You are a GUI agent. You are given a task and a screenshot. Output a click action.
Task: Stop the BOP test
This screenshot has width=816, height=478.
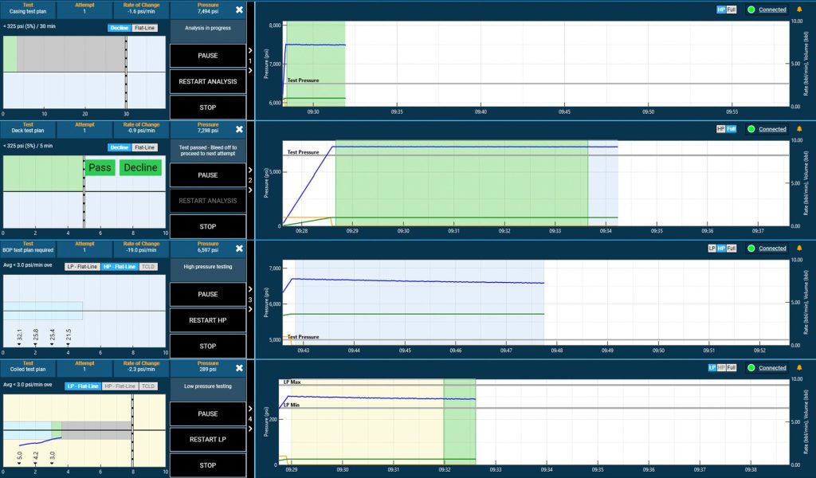pos(208,346)
